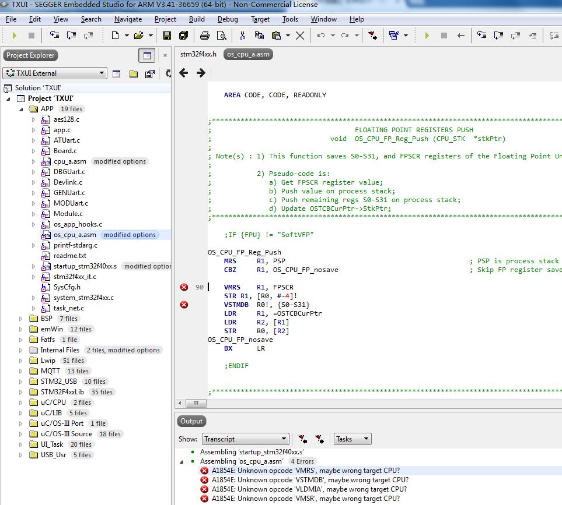Click the Cut scissors icon
The height and width of the screenshot is (505, 562).
(x=242, y=36)
